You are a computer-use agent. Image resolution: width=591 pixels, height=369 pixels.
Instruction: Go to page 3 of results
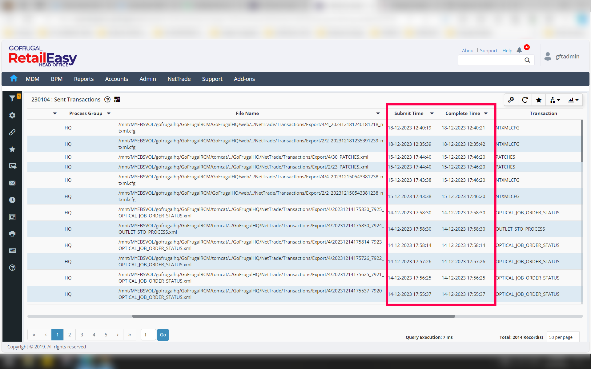82,335
